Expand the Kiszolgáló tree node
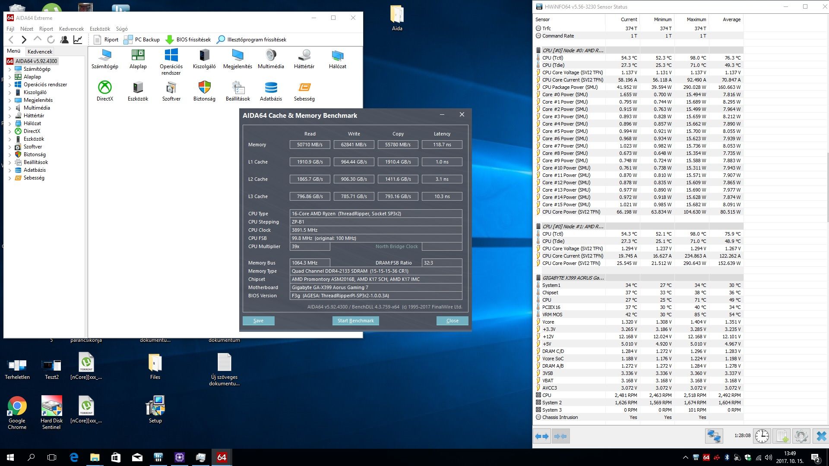This screenshot has height=466, width=829. (x=10, y=93)
